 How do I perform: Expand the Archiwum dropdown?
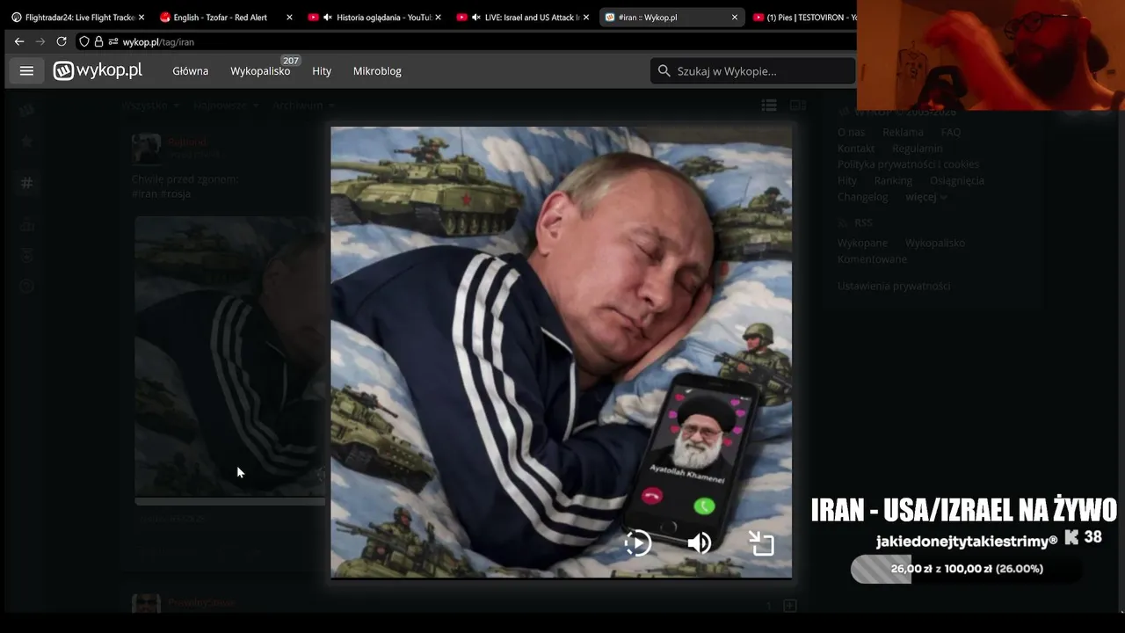pyautogui.click(x=304, y=105)
